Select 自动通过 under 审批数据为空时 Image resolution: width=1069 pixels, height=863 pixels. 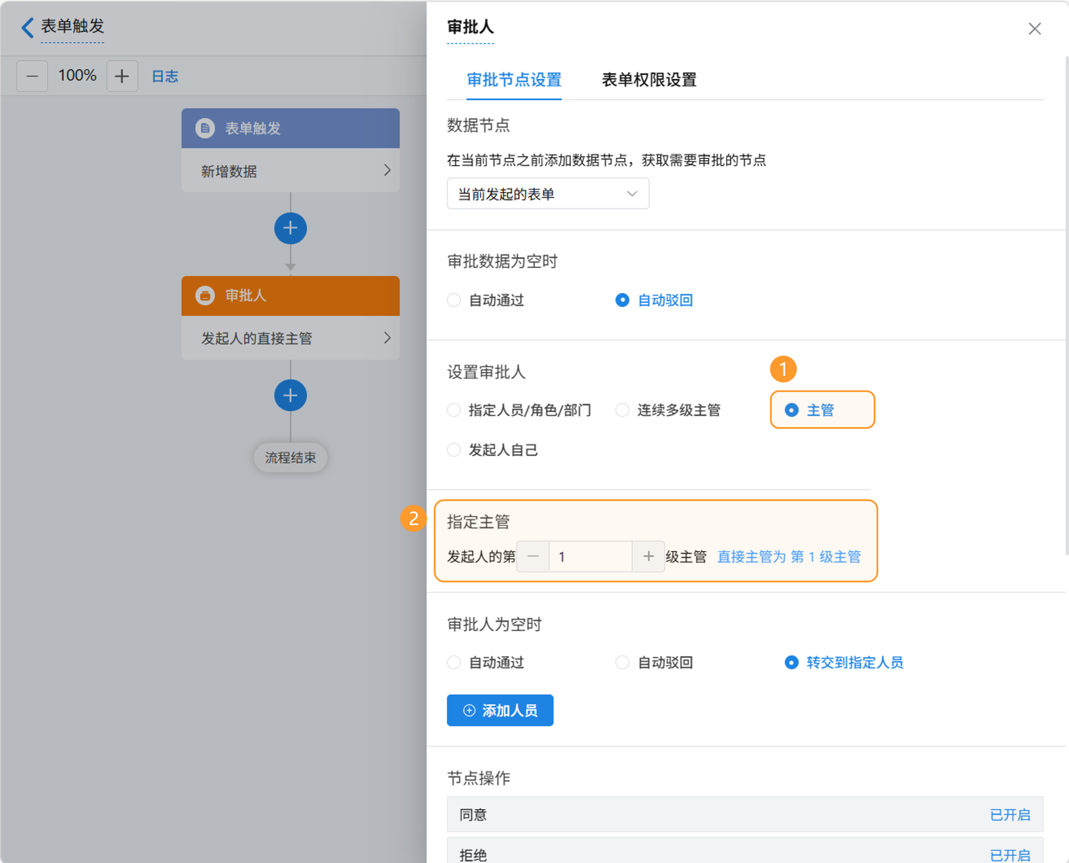(x=454, y=300)
